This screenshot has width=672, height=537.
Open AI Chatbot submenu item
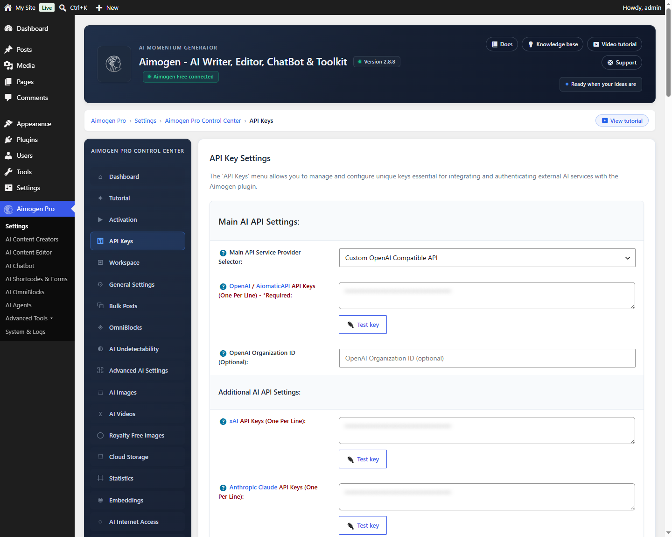(20, 266)
